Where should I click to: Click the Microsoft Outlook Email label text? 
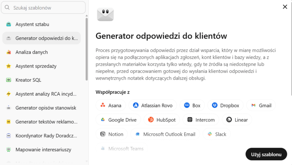tap(169, 134)
